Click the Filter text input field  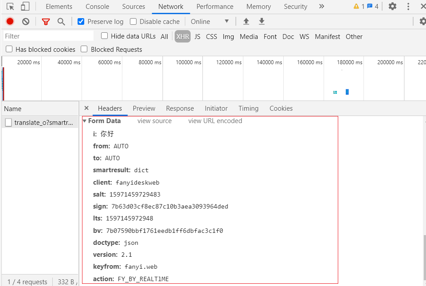tap(48, 36)
